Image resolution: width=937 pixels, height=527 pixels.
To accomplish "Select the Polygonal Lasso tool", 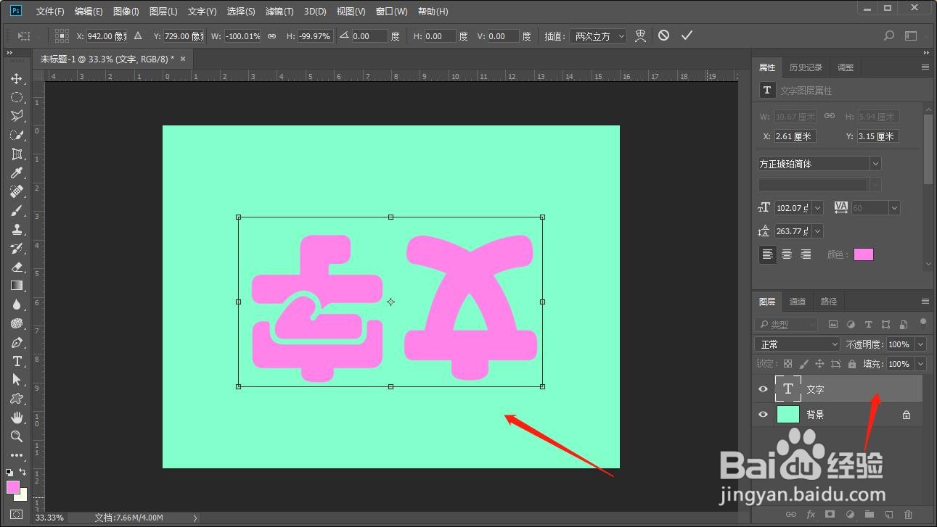I will (17, 116).
